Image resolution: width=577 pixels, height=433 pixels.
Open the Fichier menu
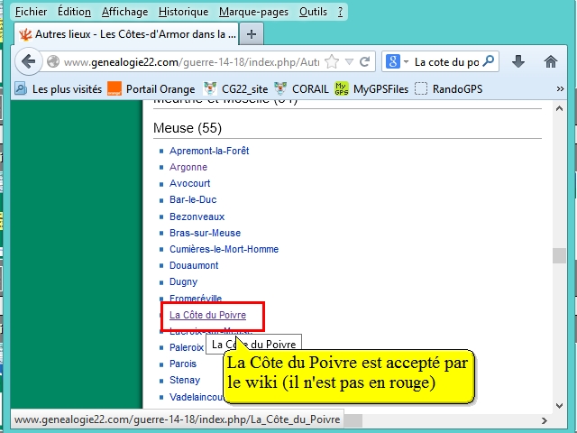31,12
